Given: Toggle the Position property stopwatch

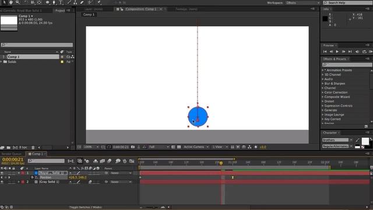Looking at the screenshot, I should (32, 177).
